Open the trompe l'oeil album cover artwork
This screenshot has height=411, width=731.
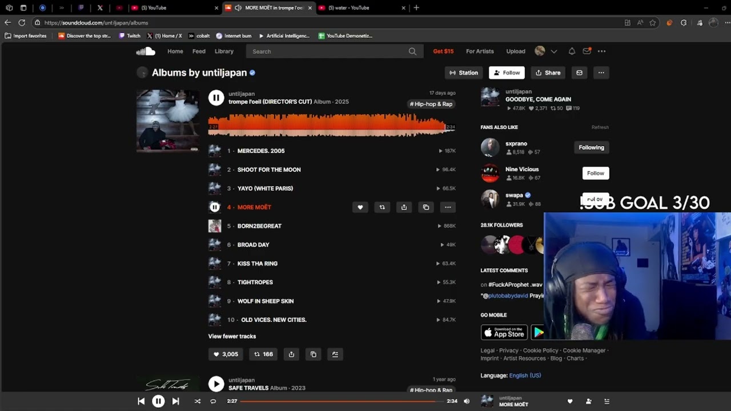click(x=168, y=121)
